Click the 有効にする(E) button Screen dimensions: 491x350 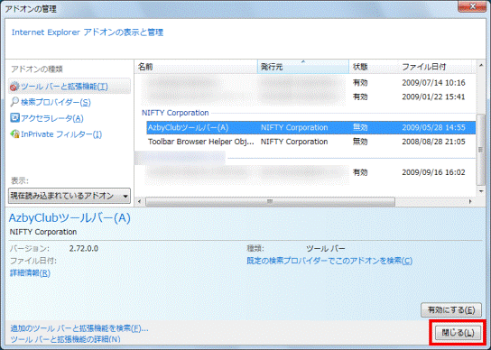pos(451,310)
